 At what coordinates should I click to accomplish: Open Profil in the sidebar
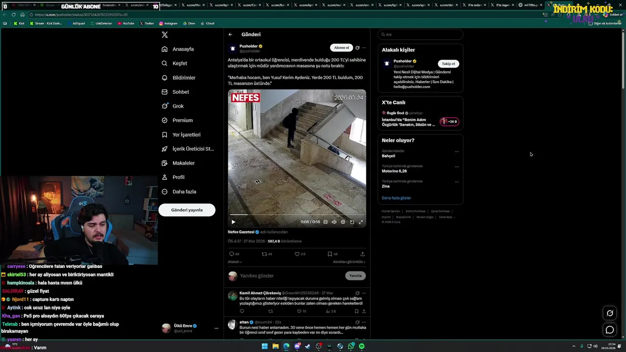173,177
